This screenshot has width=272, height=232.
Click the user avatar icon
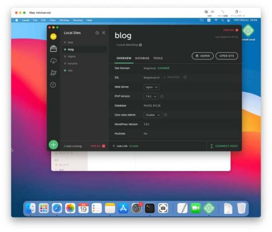(x=53, y=36)
